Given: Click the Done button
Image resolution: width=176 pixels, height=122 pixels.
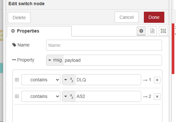Looking at the screenshot, I should click(x=154, y=17).
